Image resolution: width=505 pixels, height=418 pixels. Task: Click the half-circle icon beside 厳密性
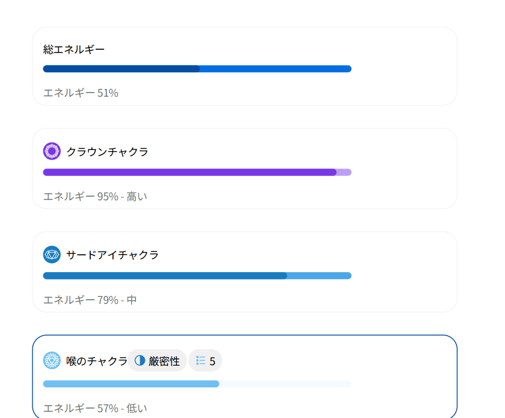pos(140,361)
